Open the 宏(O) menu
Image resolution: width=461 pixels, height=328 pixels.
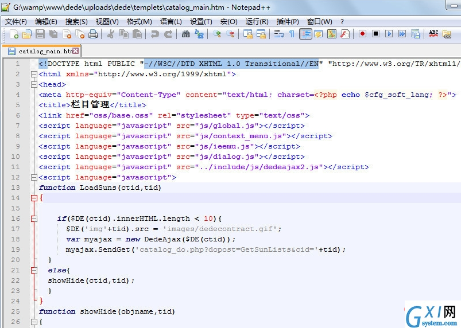click(x=228, y=22)
